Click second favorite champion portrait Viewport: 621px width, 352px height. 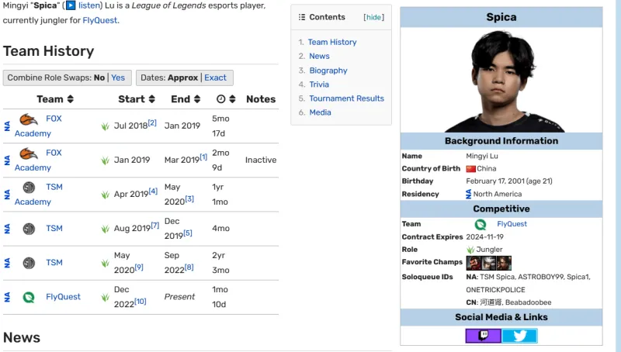click(489, 263)
